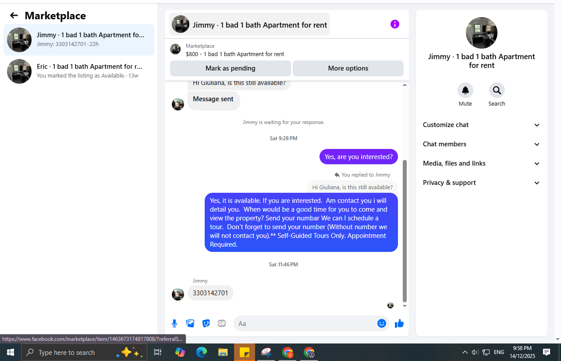Click the More options button
This screenshot has width=561, height=361.
click(348, 68)
